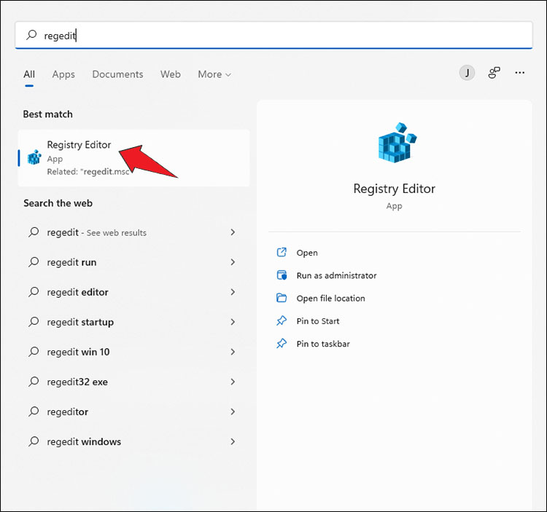Image resolution: width=547 pixels, height=512 pixels.
Task: Select 'regedit32 exe' web suggestion
Action: pyautogui.click(x=133, y=382)
